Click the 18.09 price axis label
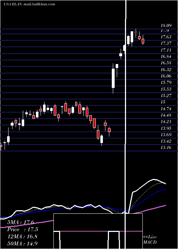This screenshot has width=178, height=249. pyautogui.click(x=166, y=25)
